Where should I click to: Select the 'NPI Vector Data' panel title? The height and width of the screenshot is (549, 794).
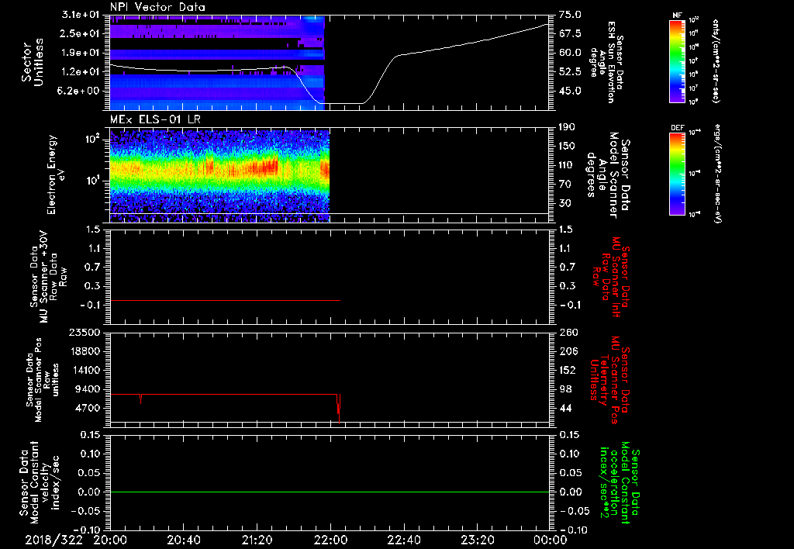[157, 7]
